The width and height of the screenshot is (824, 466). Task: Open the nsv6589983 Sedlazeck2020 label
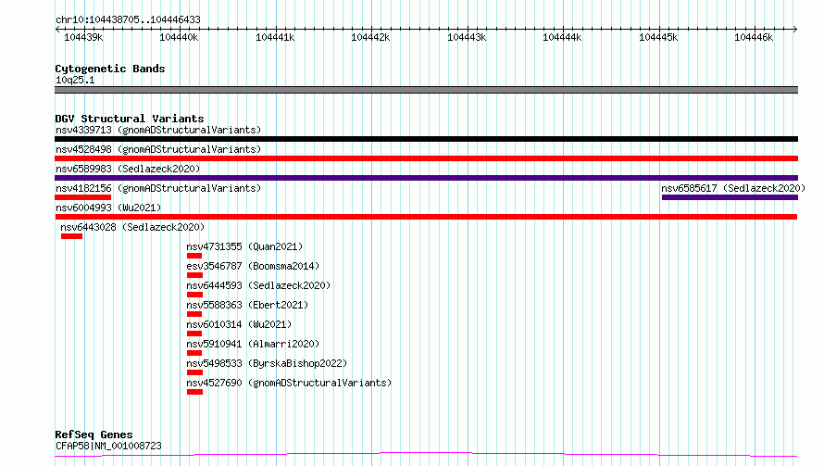(128, 169)
